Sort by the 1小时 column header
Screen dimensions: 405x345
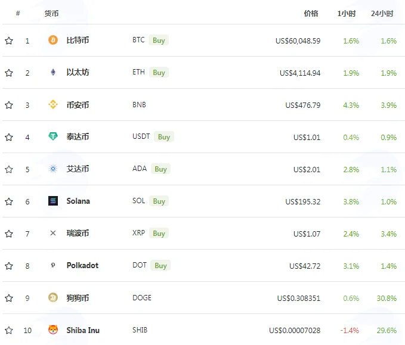[x=347, y=14]
